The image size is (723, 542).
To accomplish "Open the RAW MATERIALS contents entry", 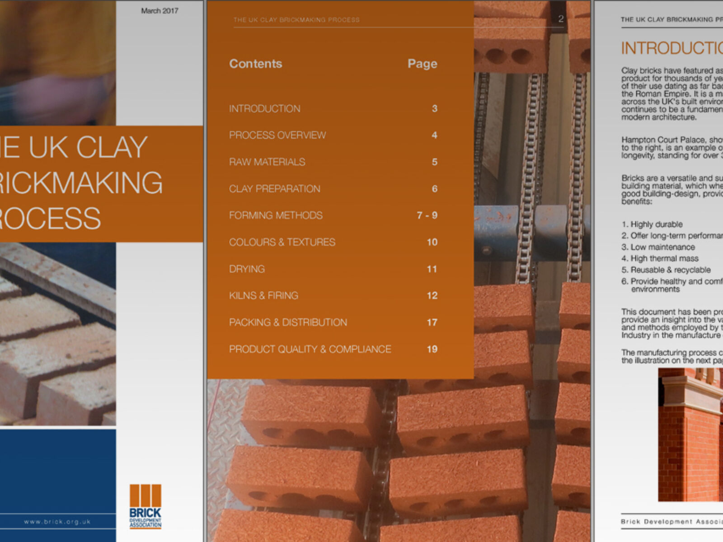I will coord(267,162).
